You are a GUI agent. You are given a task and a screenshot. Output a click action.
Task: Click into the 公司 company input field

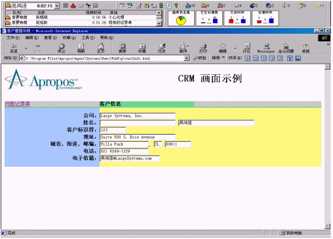coord(138,116)
